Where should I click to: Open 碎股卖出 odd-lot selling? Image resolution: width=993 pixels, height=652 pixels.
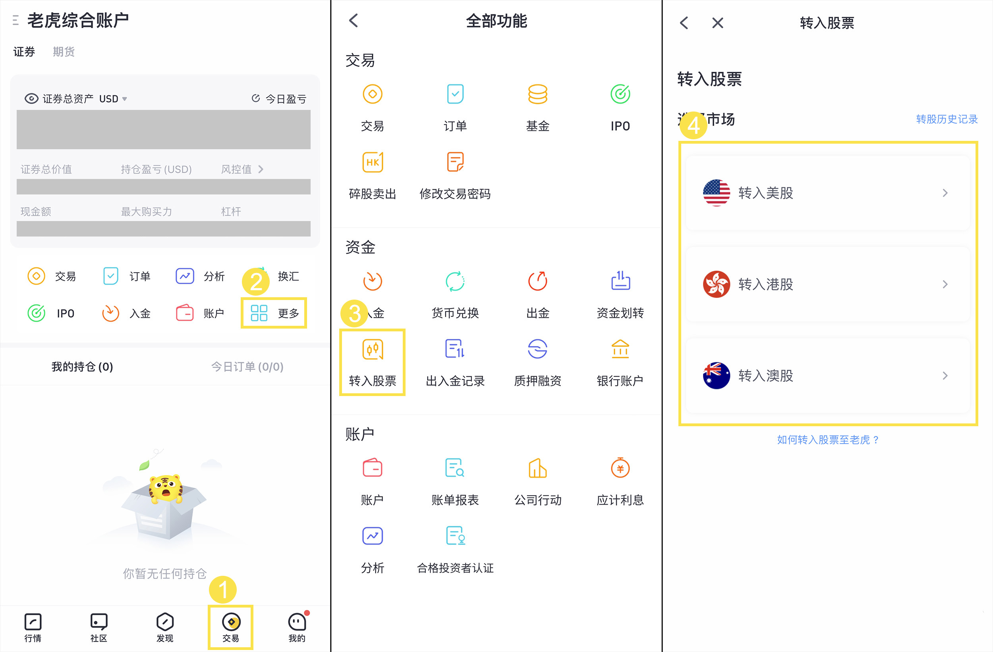373,176
